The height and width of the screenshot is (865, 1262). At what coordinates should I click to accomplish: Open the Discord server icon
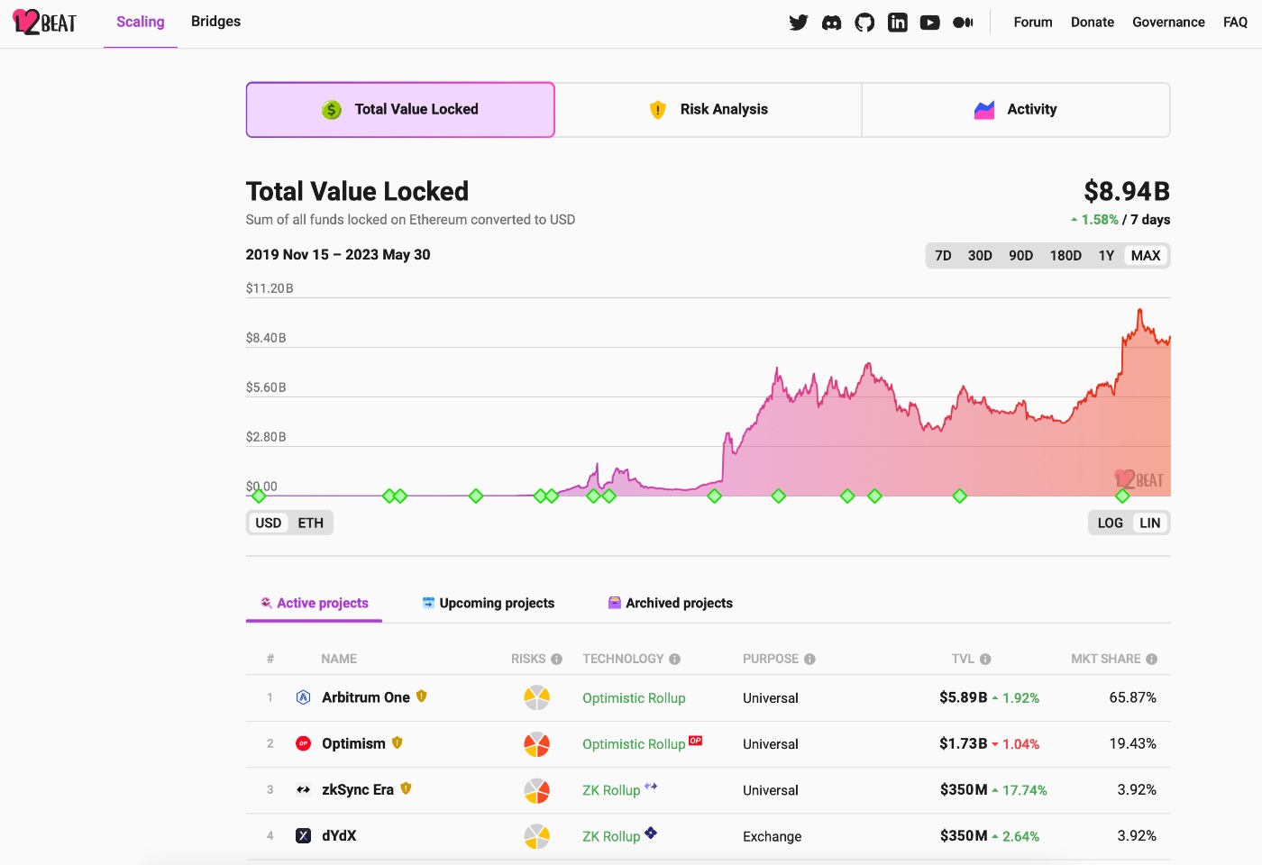(831, 22)
